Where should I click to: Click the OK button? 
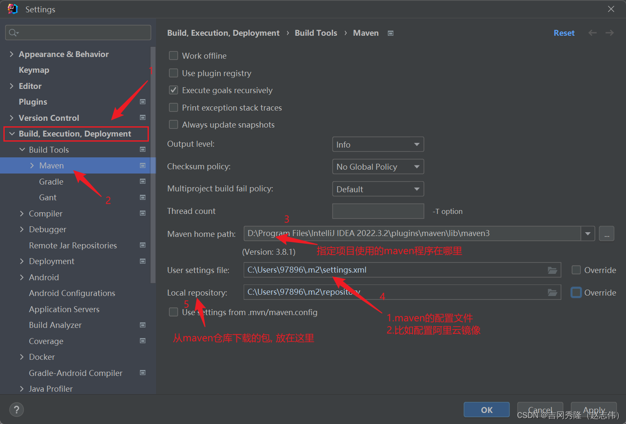(487, 410)
